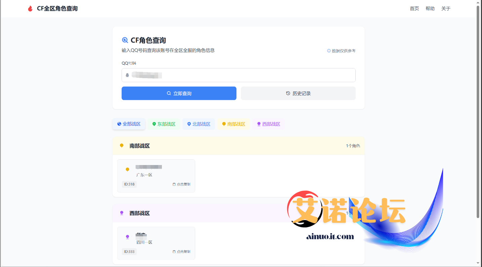This screenshot has height=267, width=482.
Task: Click 点击复制 in the 广东一区 card
Action: [181, 184]
